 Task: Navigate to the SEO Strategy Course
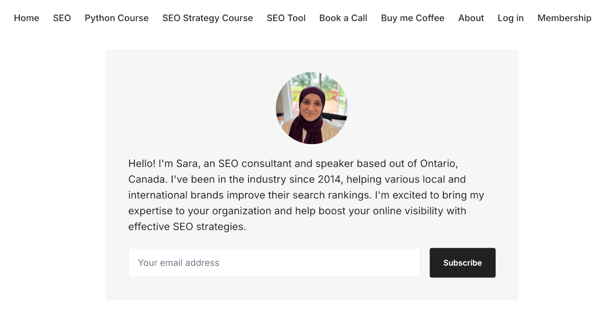(208, 18)
